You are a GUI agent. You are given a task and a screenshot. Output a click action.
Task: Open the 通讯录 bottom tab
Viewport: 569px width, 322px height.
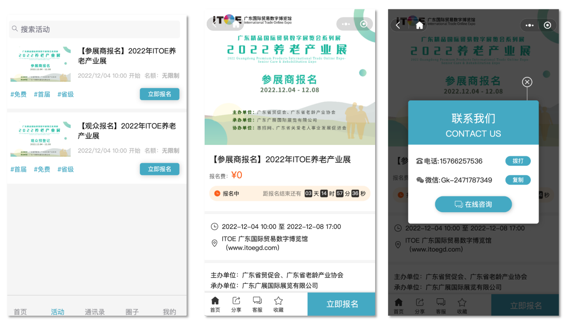[95, 312]
